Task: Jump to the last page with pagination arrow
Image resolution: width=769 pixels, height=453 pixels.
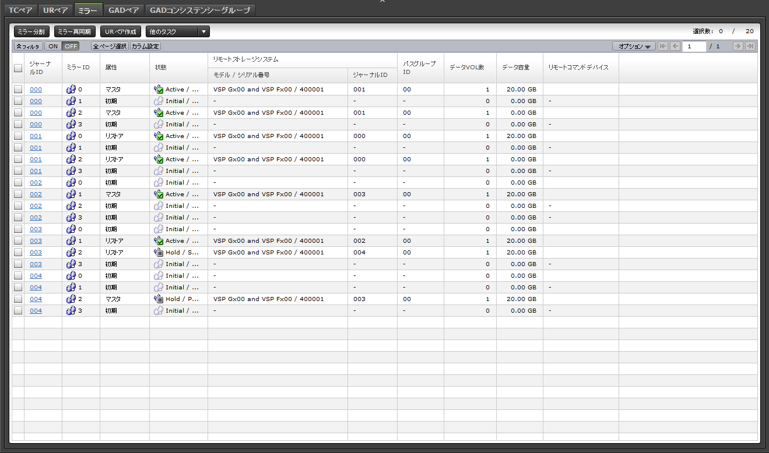Action: [750, 46]
